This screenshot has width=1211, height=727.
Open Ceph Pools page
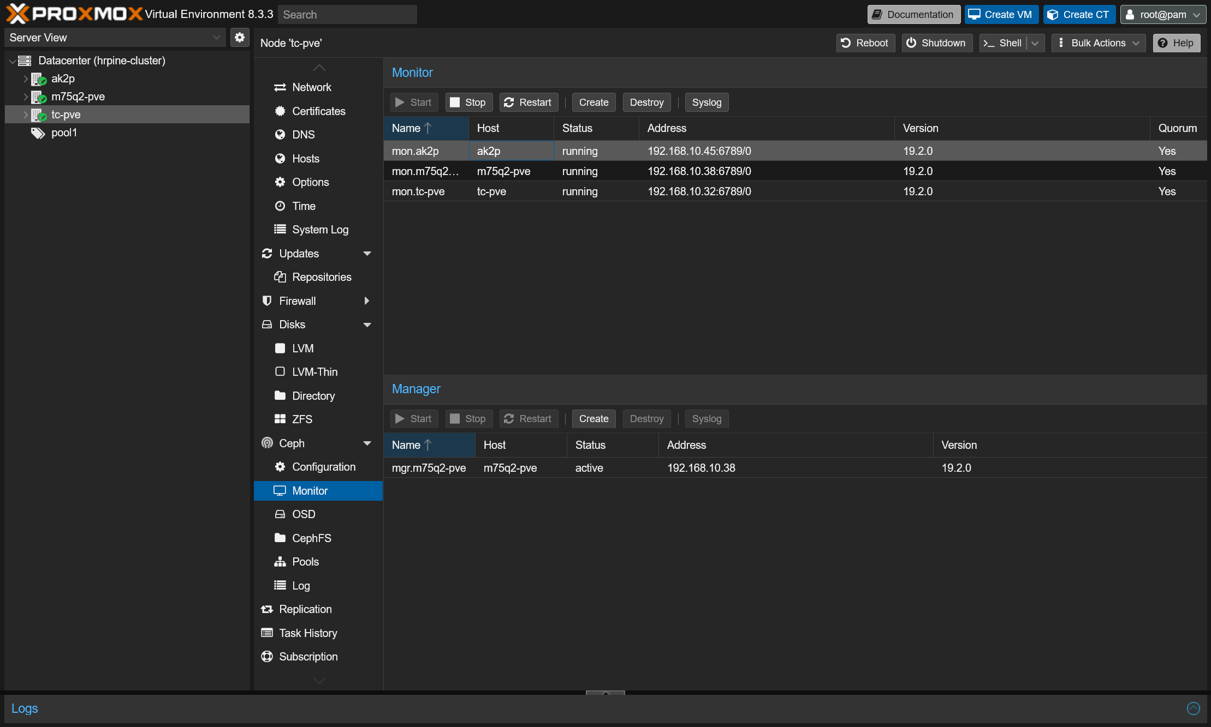click(318, 562)
